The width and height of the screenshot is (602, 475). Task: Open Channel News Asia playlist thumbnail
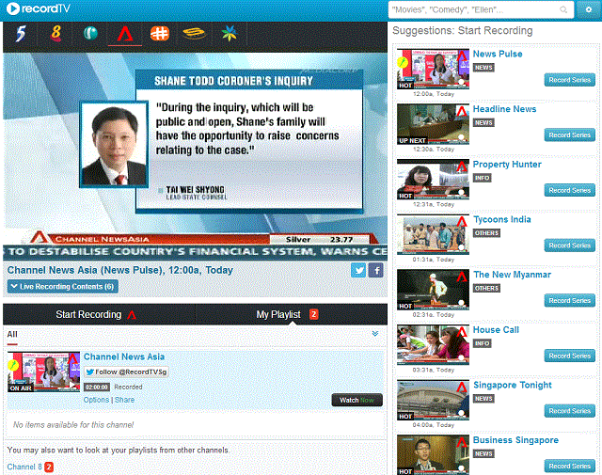(x=44, y=372)
